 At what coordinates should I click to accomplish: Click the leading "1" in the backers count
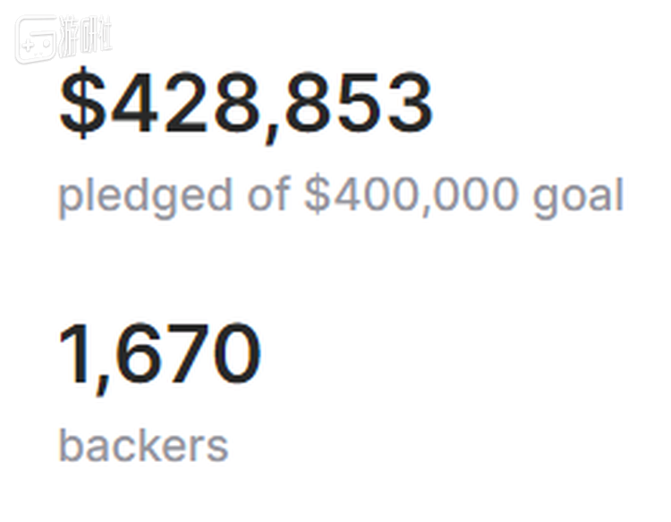click(x=74, y=355)
